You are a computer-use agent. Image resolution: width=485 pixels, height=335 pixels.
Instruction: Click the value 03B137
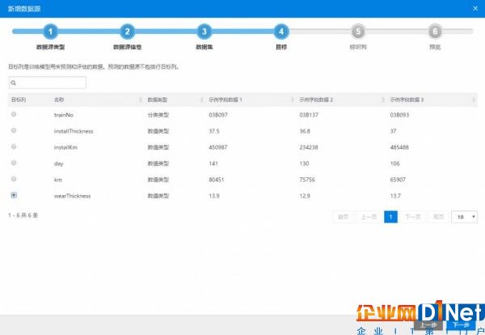click(309, 115)
